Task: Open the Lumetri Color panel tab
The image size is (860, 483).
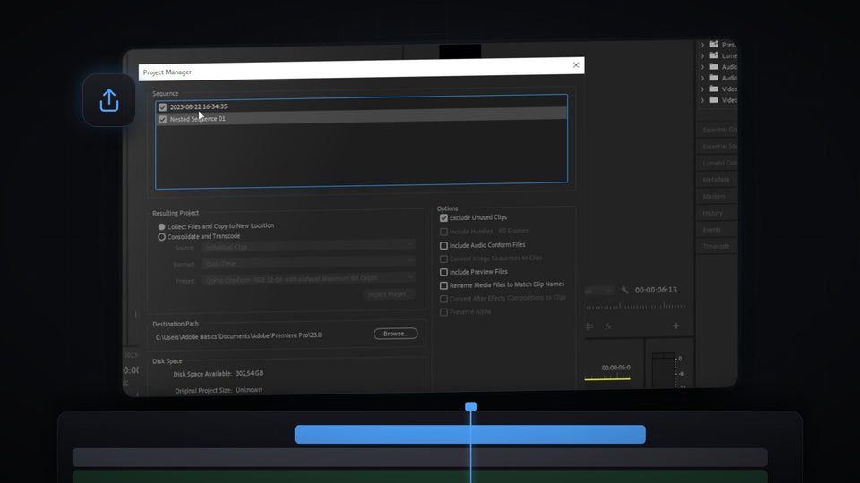Action: click(x=719, y=163)
